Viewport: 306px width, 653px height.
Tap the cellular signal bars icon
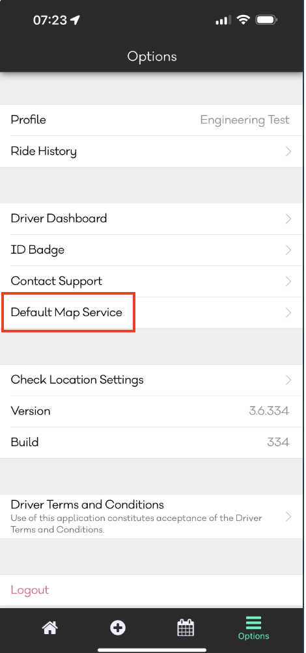(x=223, y=20)
